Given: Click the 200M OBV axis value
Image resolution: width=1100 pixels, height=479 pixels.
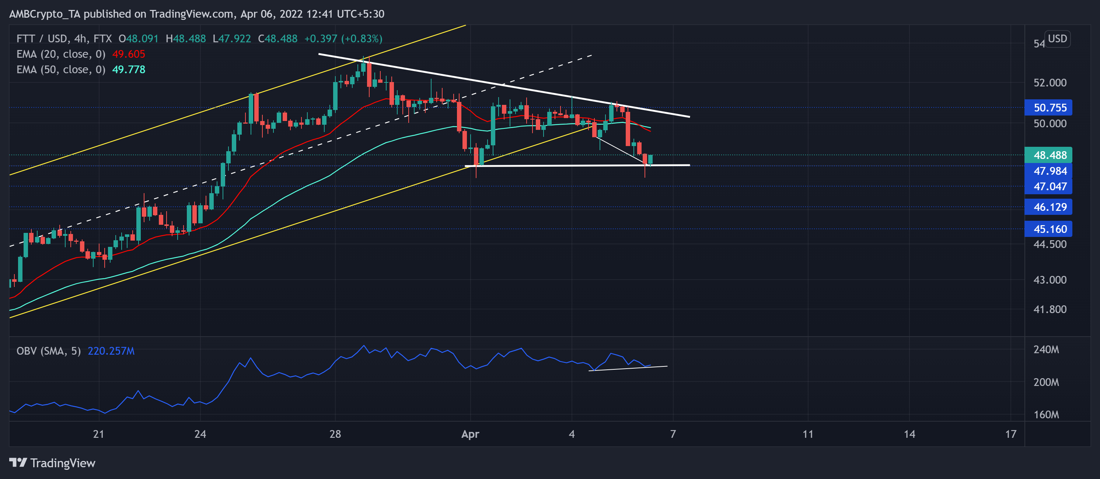Looking at the screenshot, I should click(x=1046, y=382).
